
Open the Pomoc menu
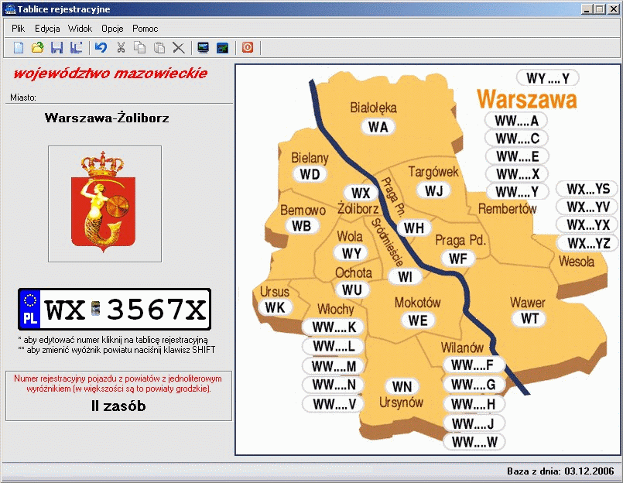145,28
